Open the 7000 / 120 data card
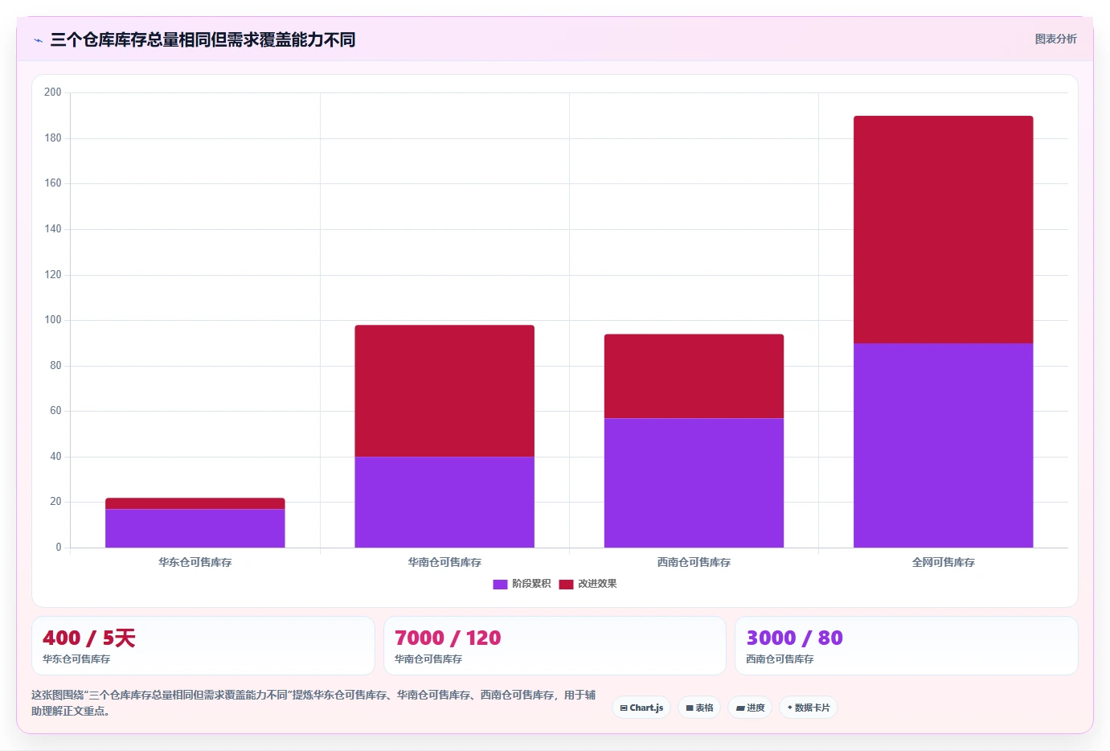The width and height of the screenshot is (1110, 751). [x=555, y=646]
